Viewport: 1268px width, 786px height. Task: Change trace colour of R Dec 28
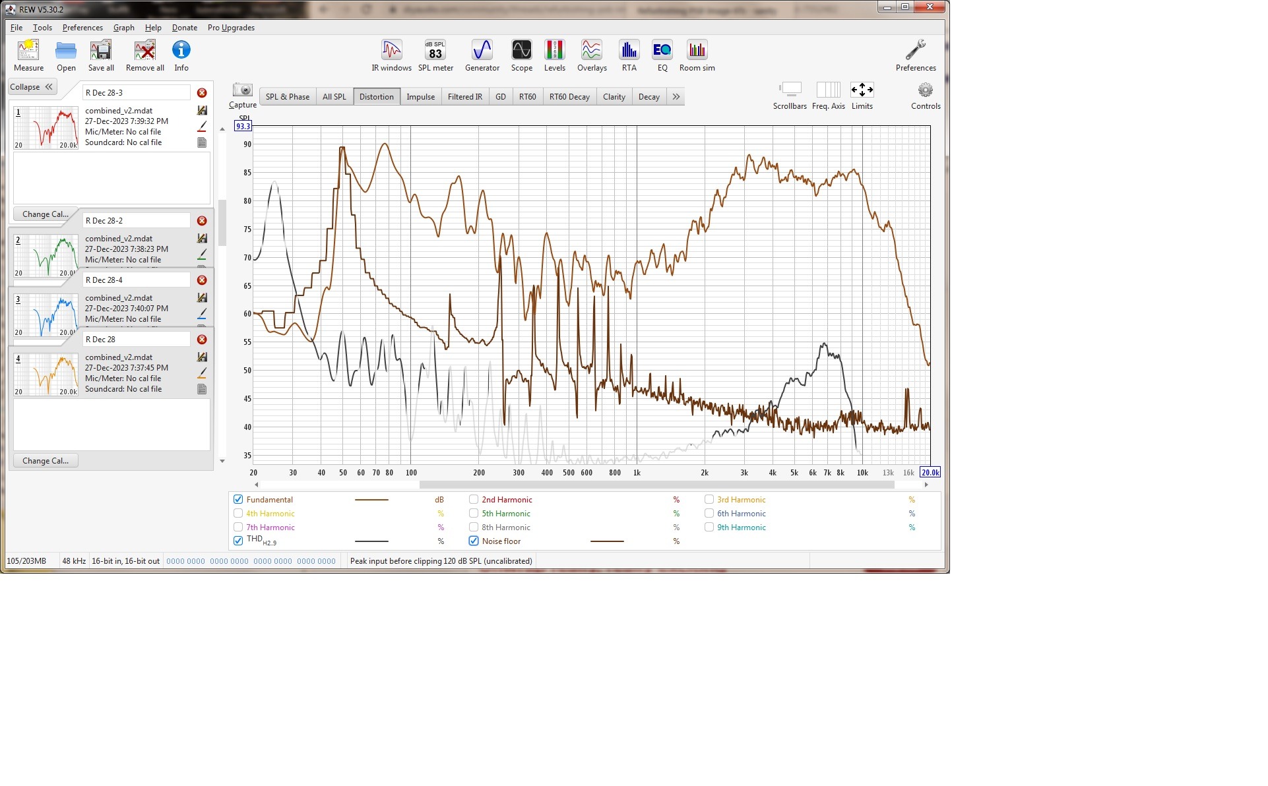[202, 373]
